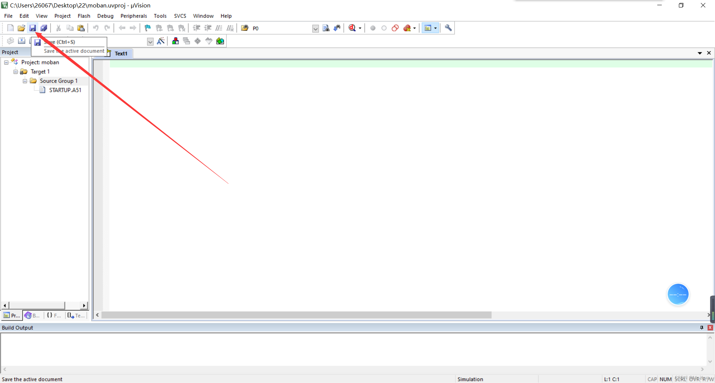715x383 pixels.
Task: Open Options for Target magic wand icon
Action: point(161,41)
